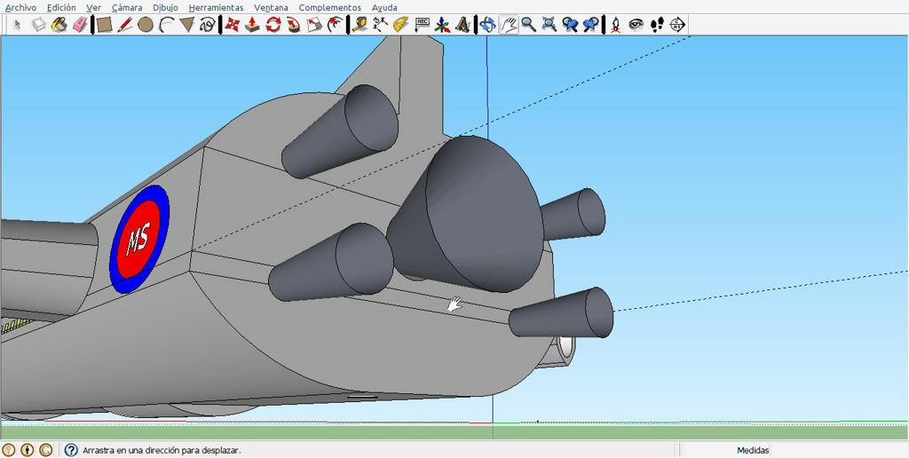Click the help question mark status icon

point(71,450)
